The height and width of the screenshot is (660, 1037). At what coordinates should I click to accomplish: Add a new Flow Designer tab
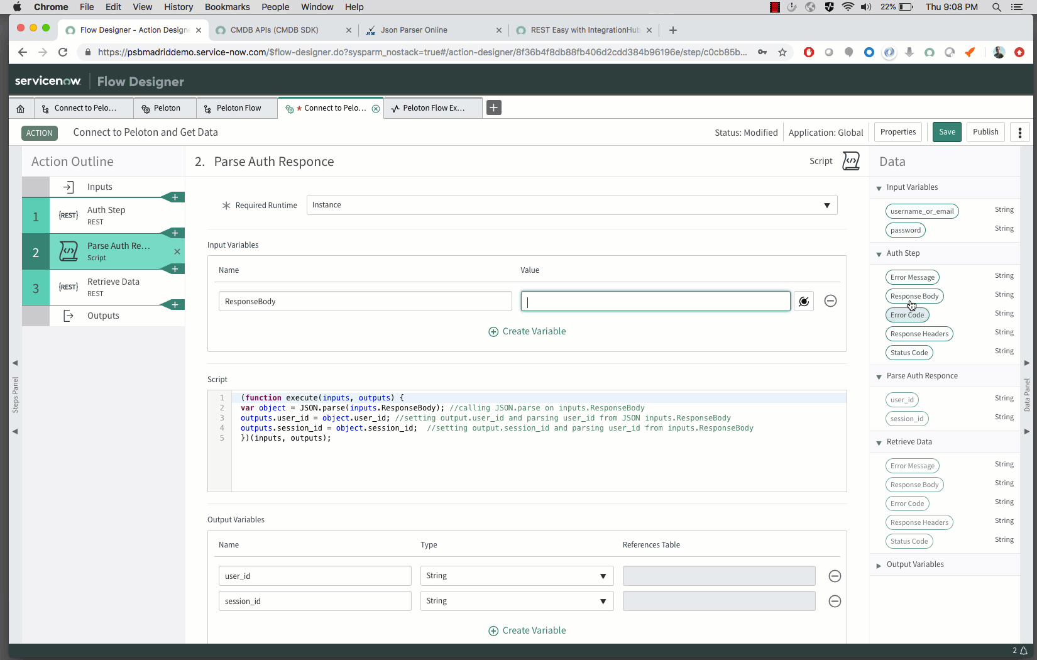point(494,107)
